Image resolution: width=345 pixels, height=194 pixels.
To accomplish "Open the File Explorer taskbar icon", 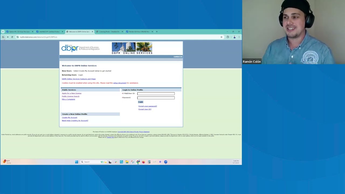I will pyautogui.click(x=127, y=162).
